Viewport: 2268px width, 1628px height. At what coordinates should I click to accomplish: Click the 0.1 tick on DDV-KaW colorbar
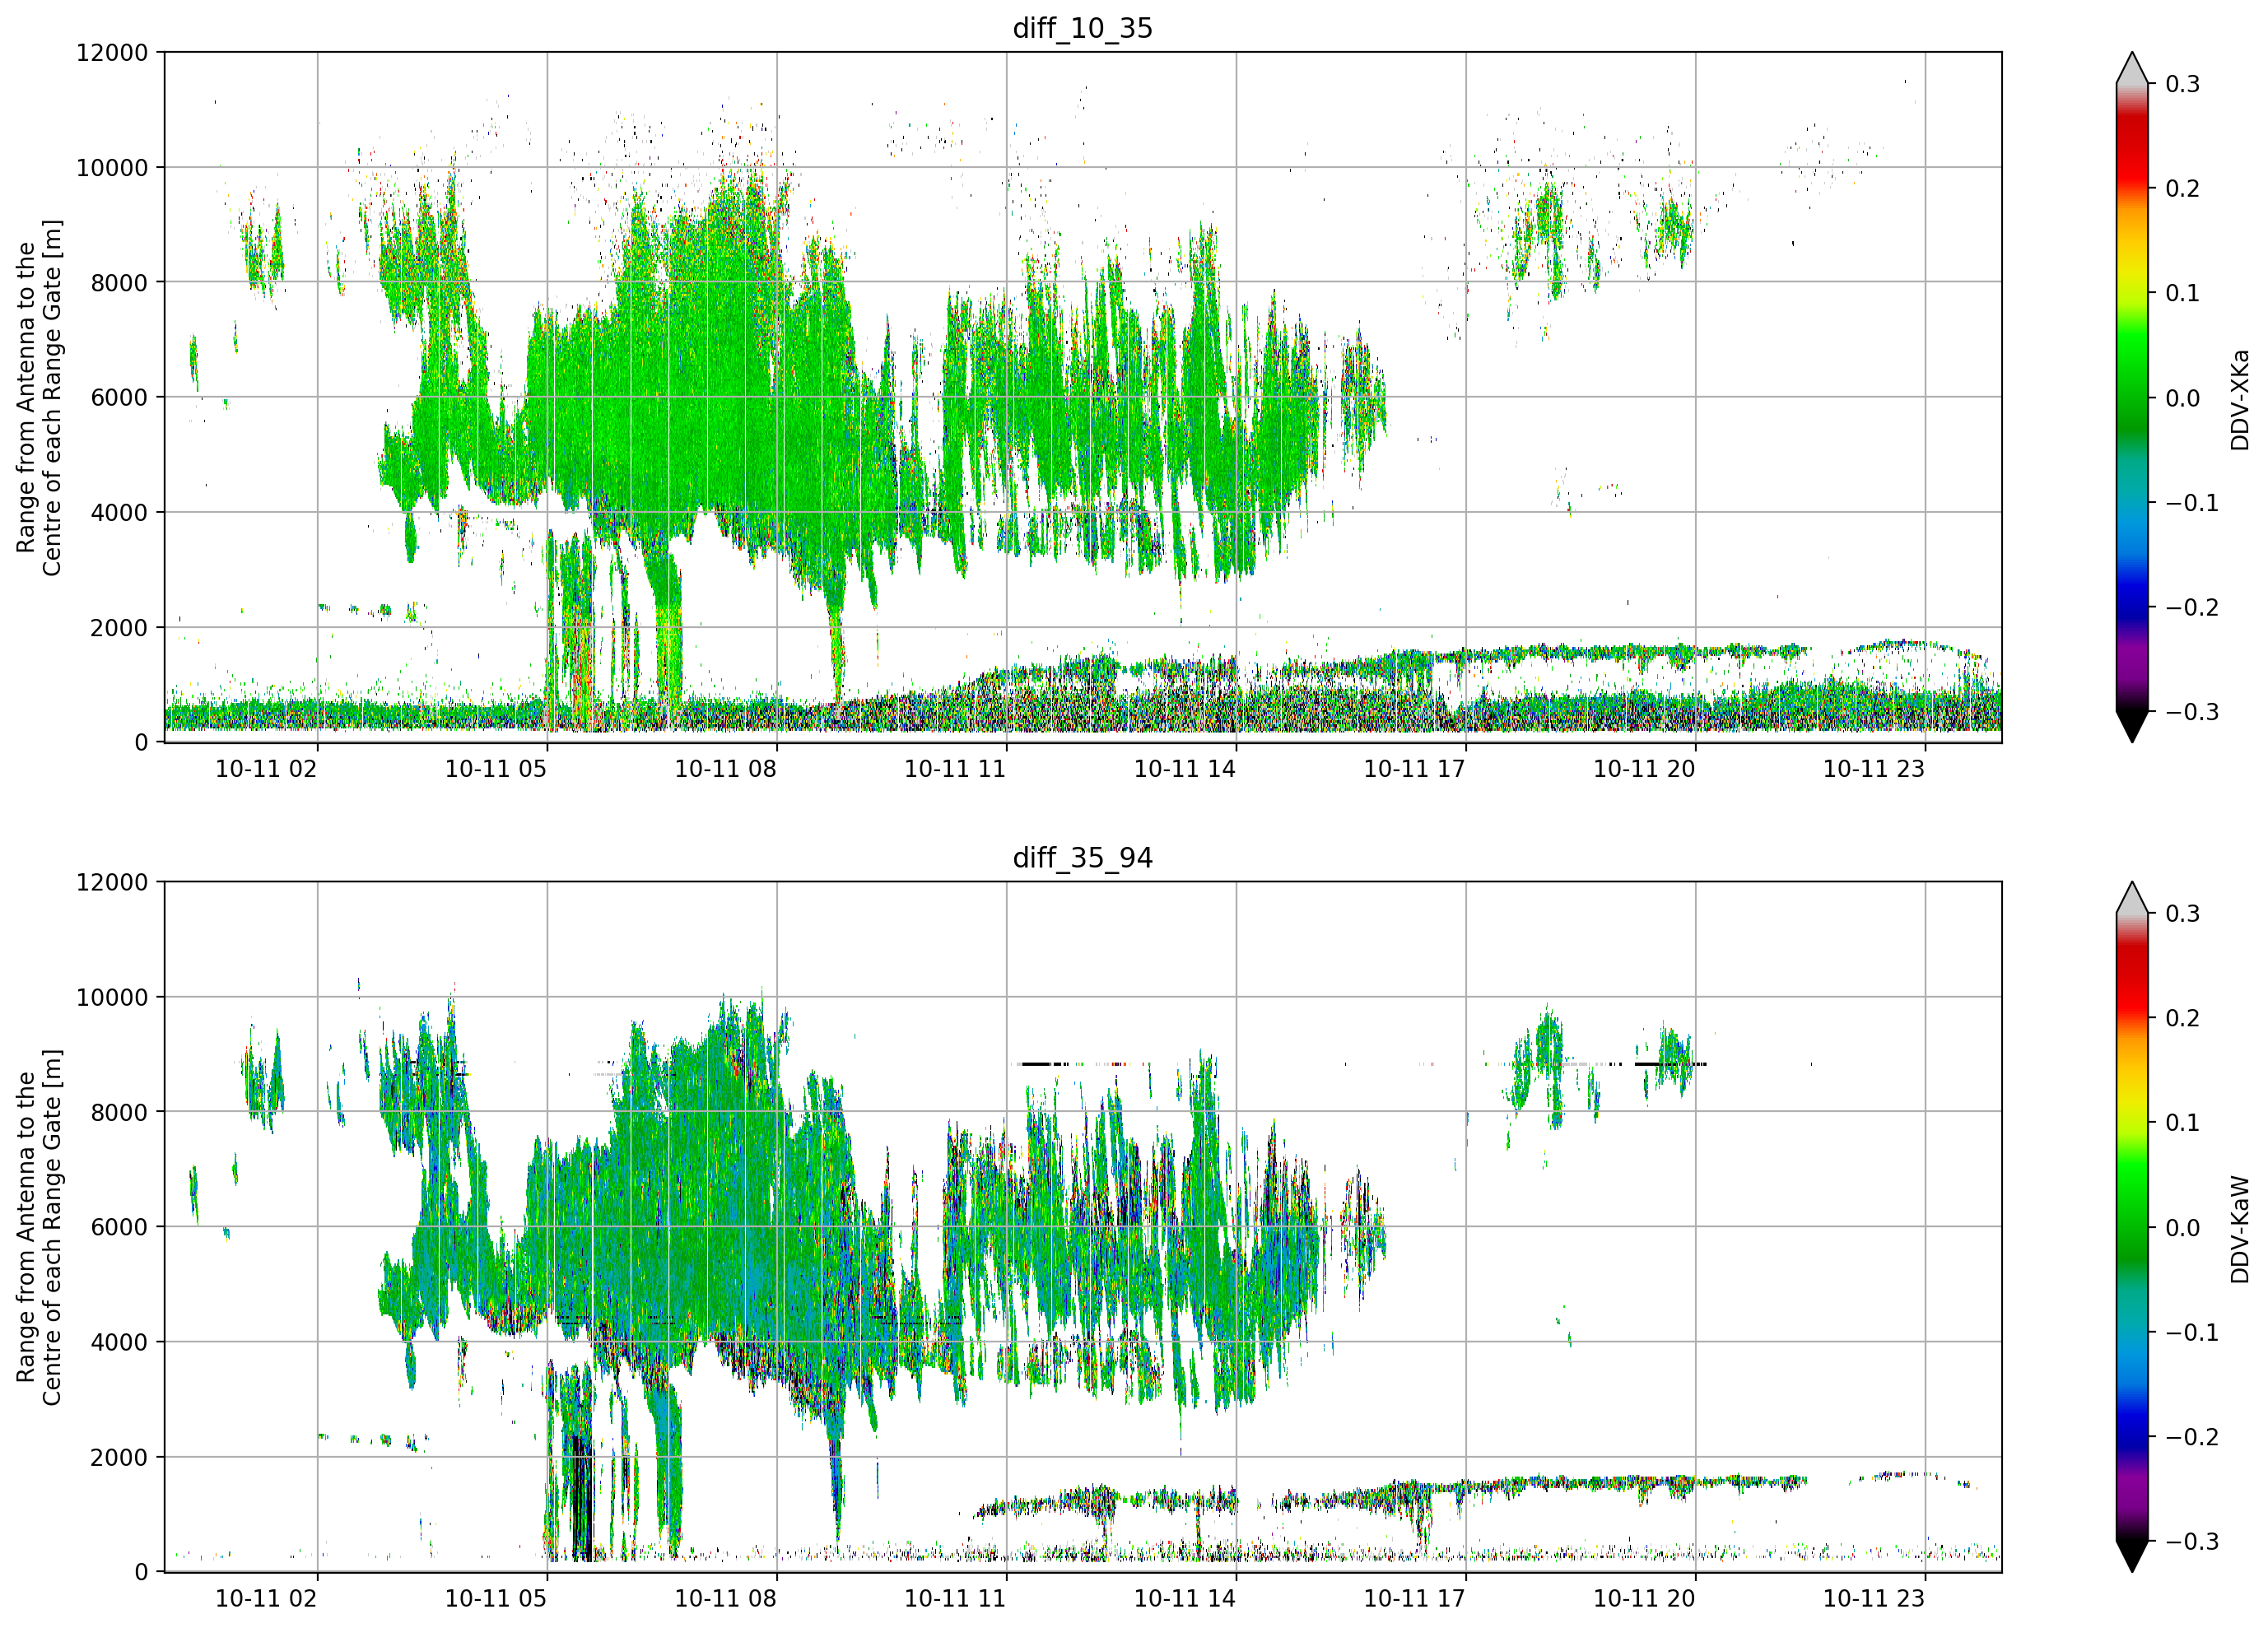[x=2183, y=1123]
